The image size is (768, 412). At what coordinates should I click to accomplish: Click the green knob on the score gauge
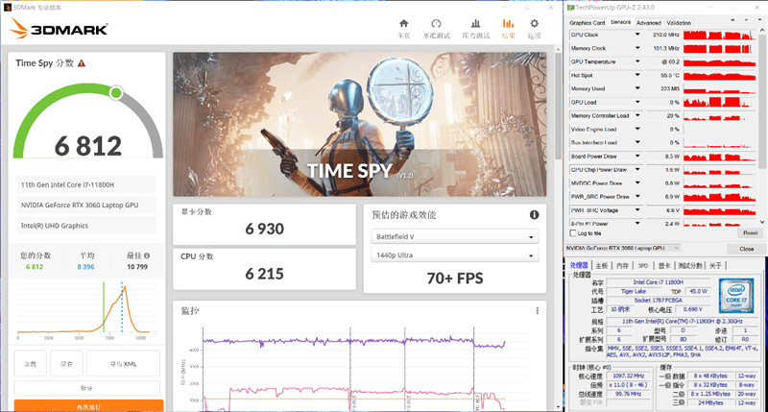[116, 92]
